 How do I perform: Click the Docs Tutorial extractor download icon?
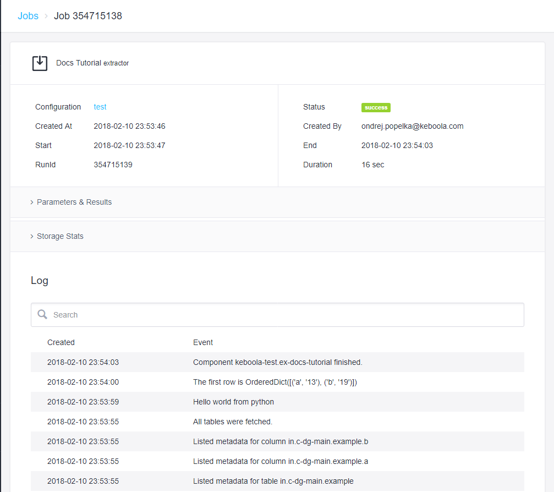coord(40,63)
